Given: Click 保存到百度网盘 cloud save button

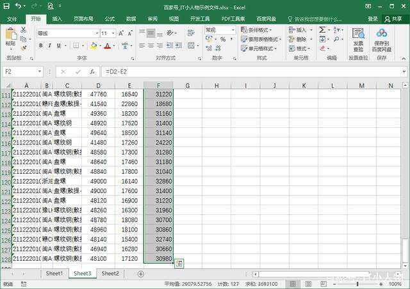Looking at the screenshot, I should coord(382,40).
